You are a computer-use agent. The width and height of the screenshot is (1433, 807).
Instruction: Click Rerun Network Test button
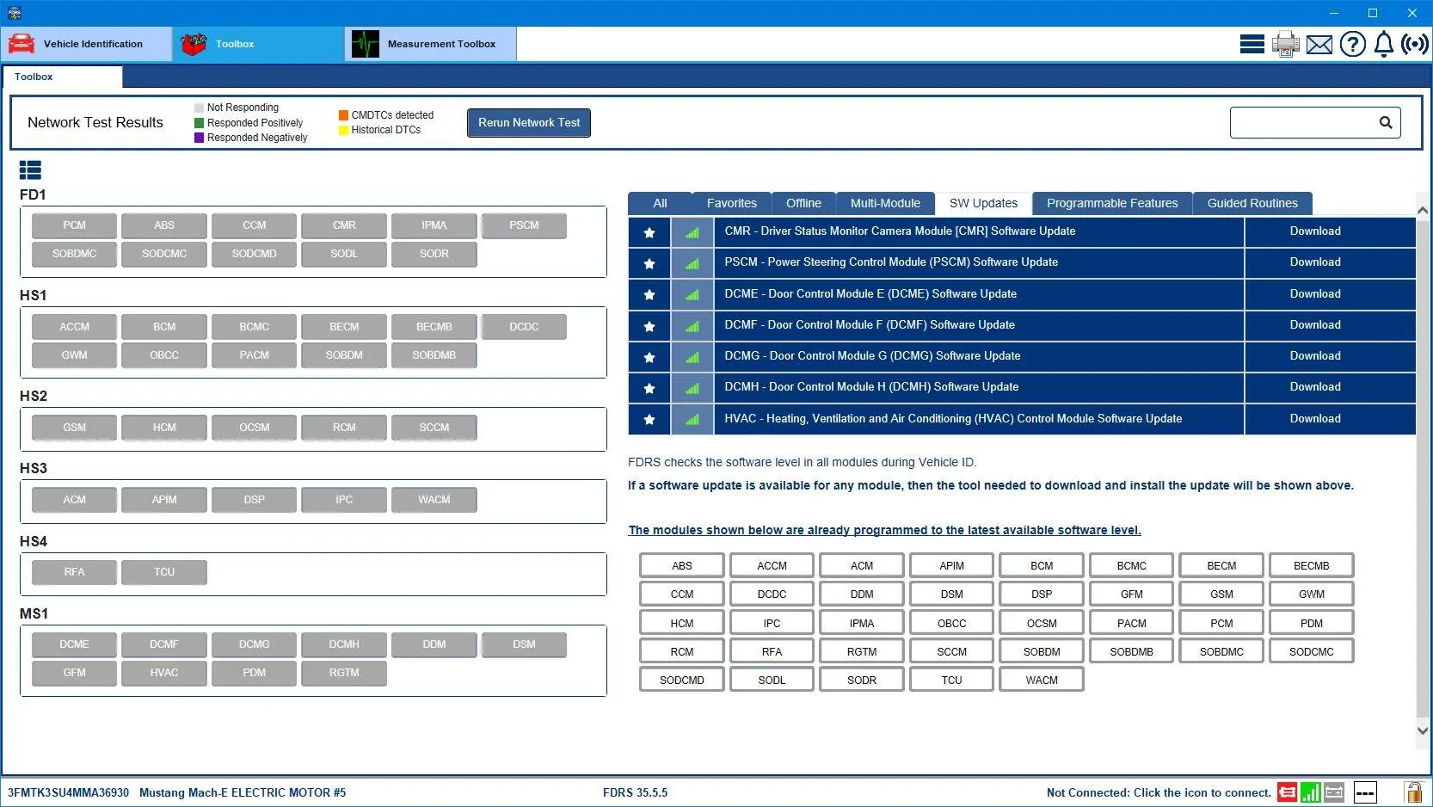[529, 123]
